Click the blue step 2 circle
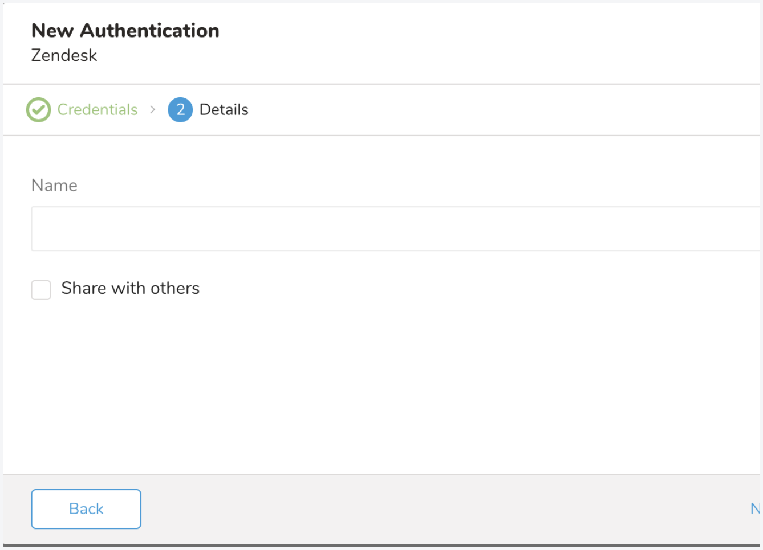763x550 pixels. click(x=180, y=110)
